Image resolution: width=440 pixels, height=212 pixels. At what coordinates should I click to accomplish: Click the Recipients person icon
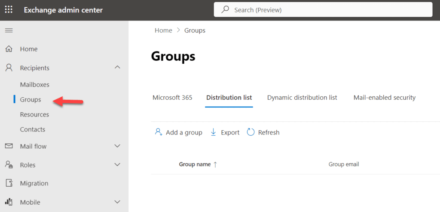[9, 68]
